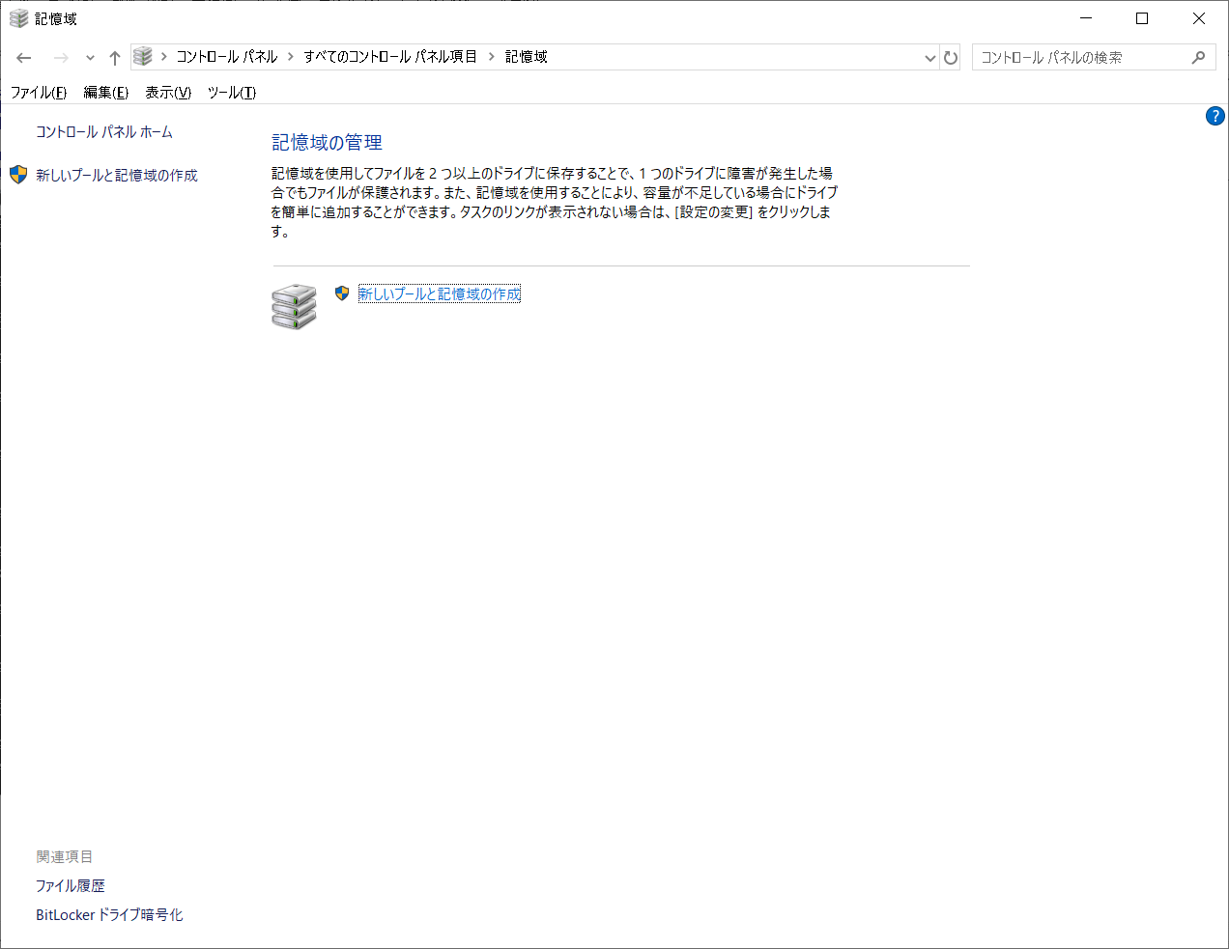Open ファイル履歴 under related items
The image size is (1229, 949).
(x=71, y=886)
